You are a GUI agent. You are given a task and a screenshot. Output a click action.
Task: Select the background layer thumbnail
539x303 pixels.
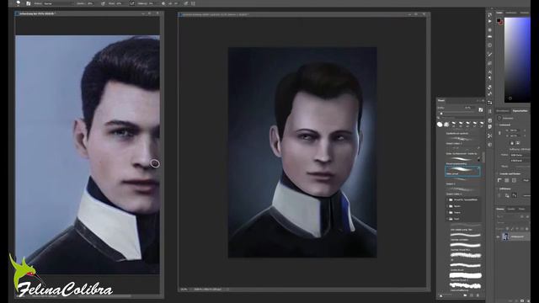point(505,237)
